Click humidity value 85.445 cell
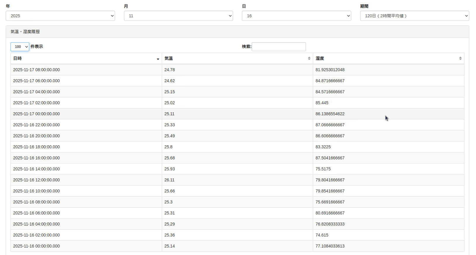 tap(322, 103)
